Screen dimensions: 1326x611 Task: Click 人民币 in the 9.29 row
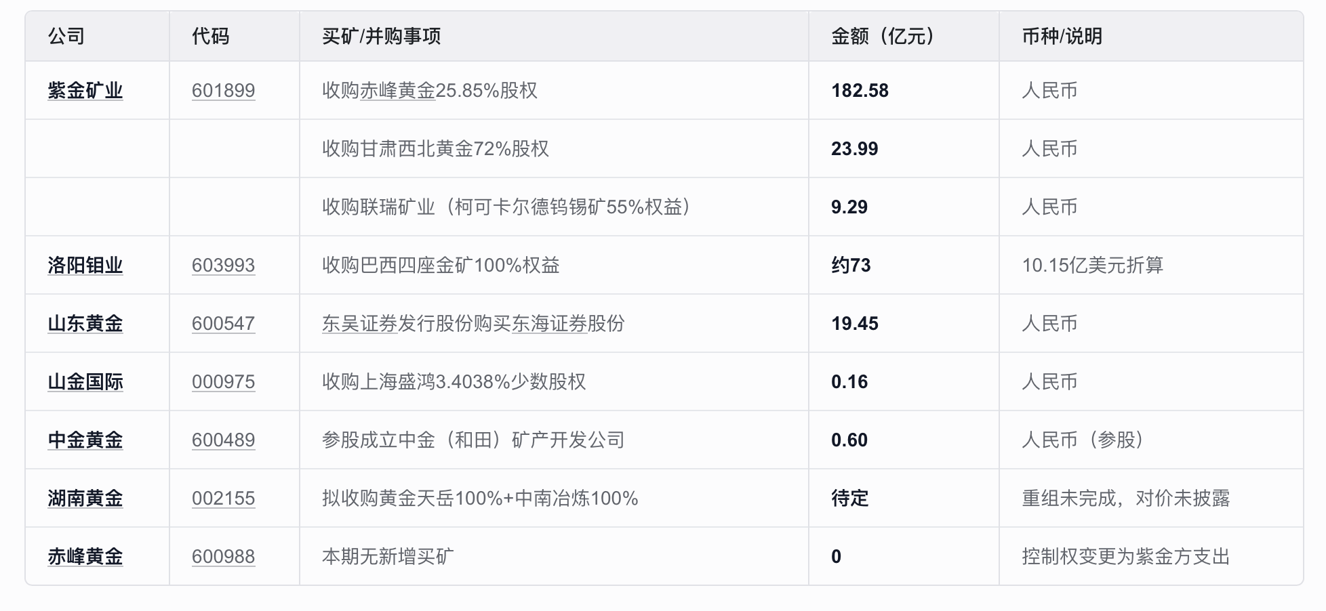point(1049,207)
